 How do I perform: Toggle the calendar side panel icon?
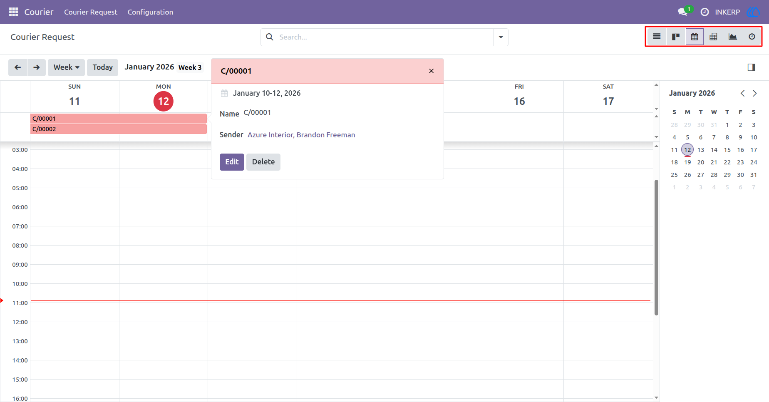(x=751, y=67)
